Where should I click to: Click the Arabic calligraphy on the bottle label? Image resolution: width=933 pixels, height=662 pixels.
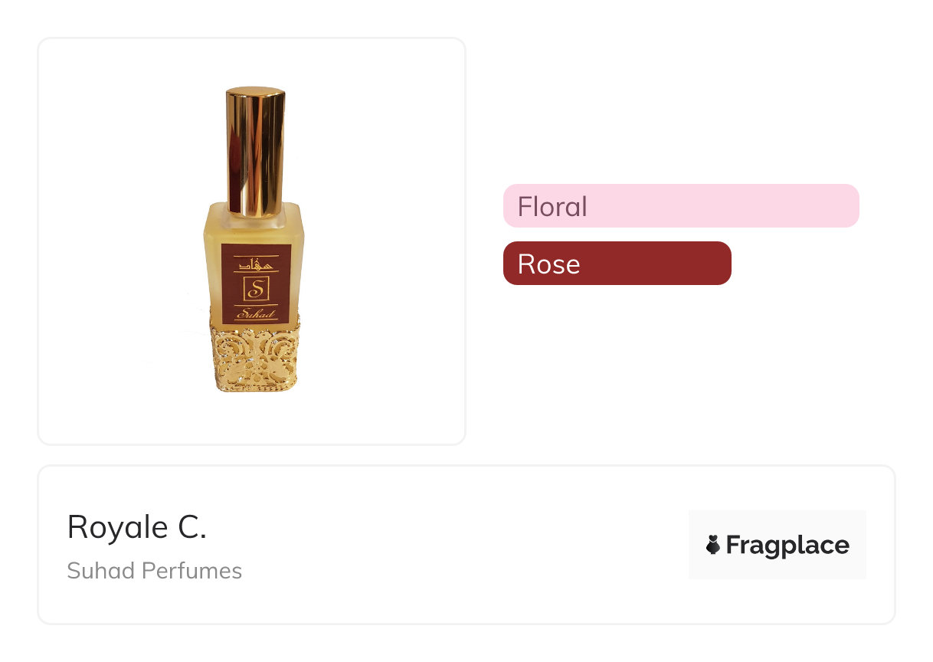coord(256,264)
